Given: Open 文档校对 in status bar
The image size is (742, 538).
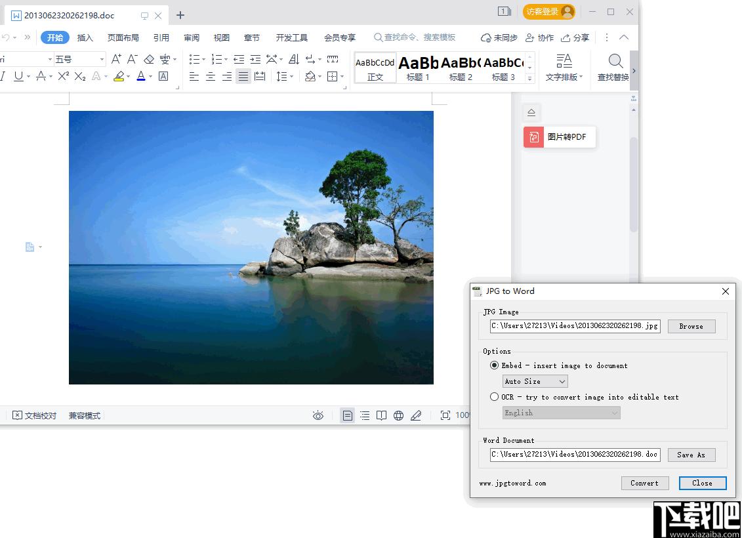Looking at the screenshot, I should coord(34,415).
